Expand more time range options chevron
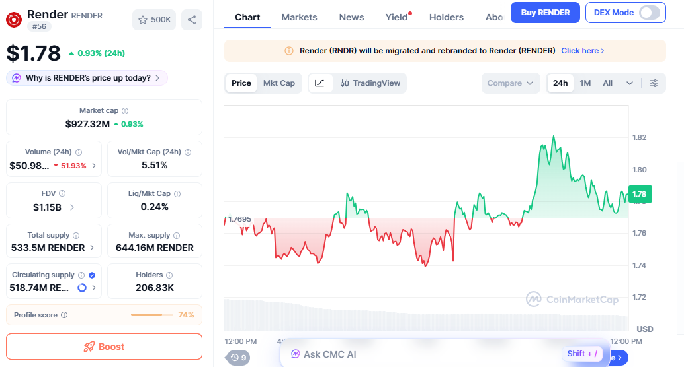Screen dimensions: 684x367 click(630, 83)
